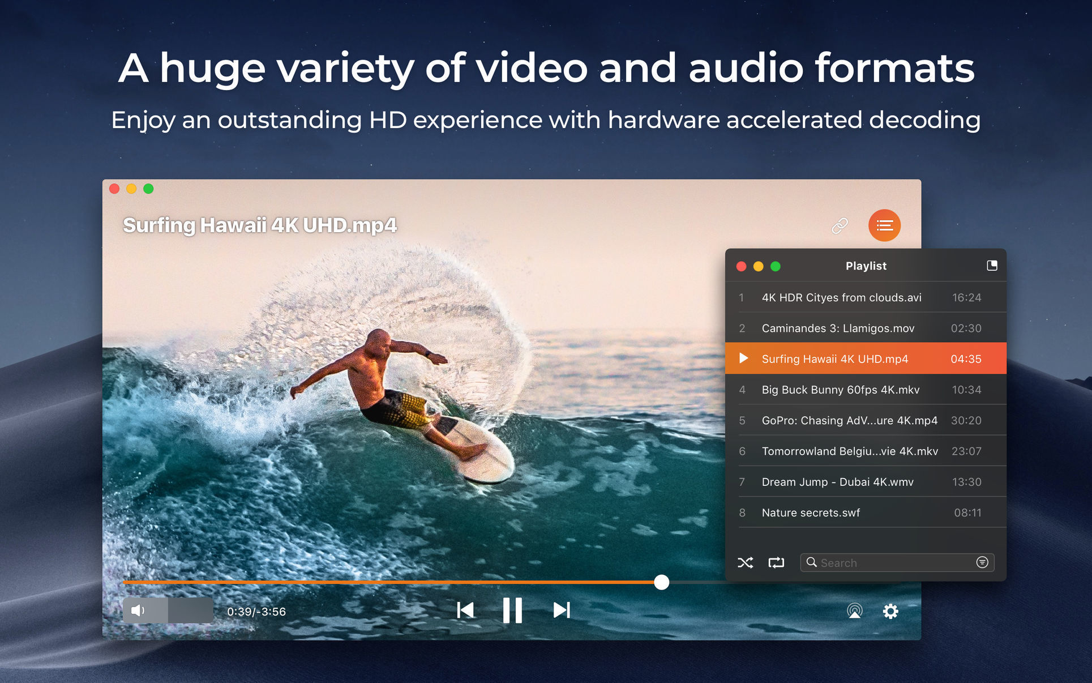The image size is (1092, 683).
Task: Open the settings gear in the player controls
Action: pos(890,611)
